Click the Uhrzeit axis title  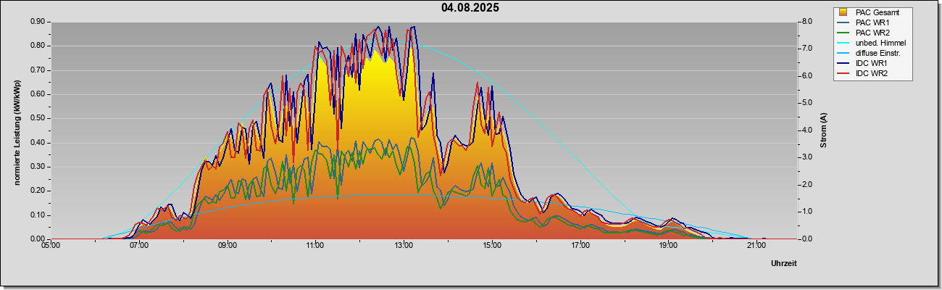[784, 264]
